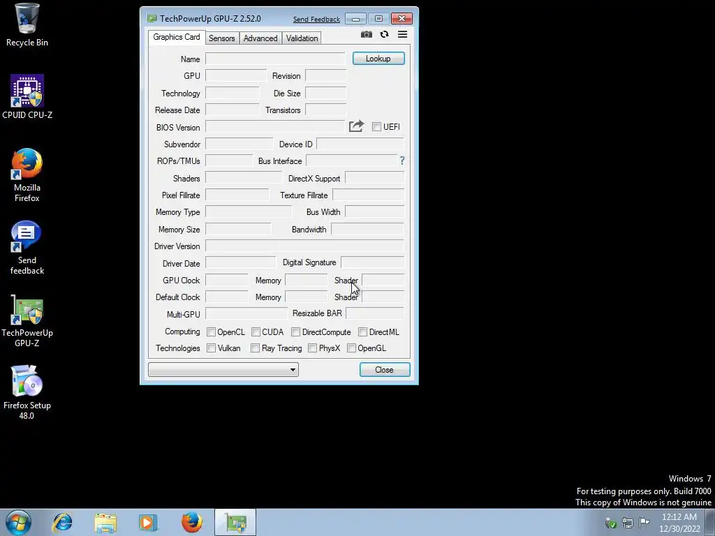The width and height of the screenshot is (715, 536).
Task: Click GPU-Z taskbar button
Action: point(235,522)
